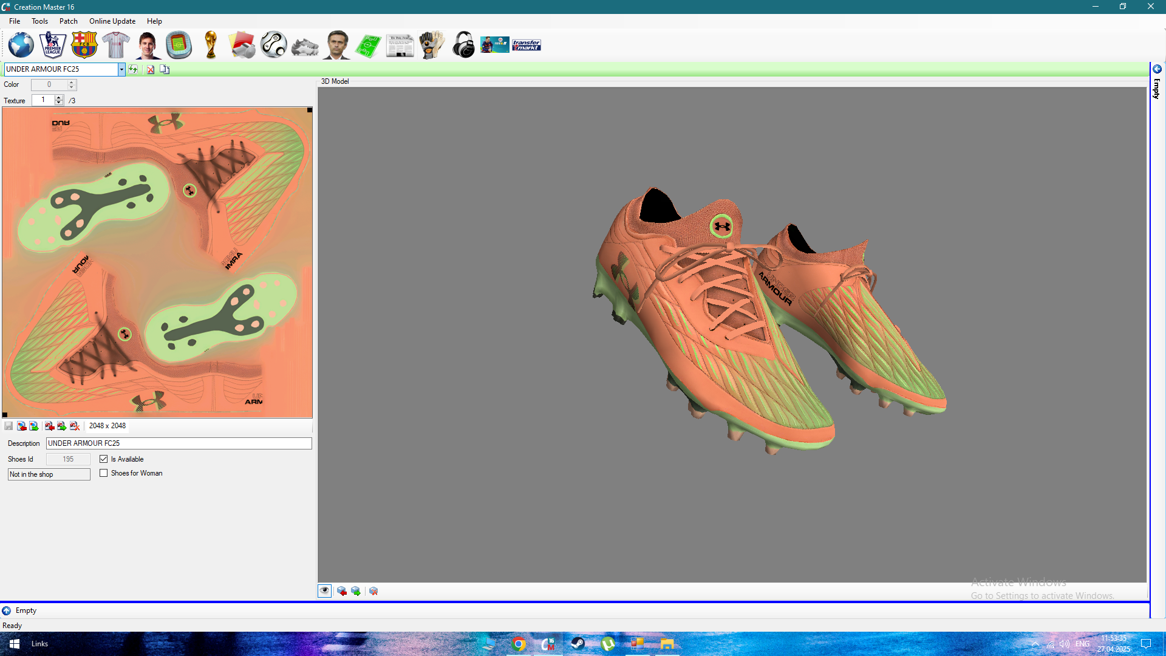The image size is (1166, 656).
Task: Import RX3 file with red arrow icon
Action: click(49, 426)
